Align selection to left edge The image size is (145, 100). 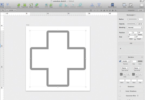[101, 11]
